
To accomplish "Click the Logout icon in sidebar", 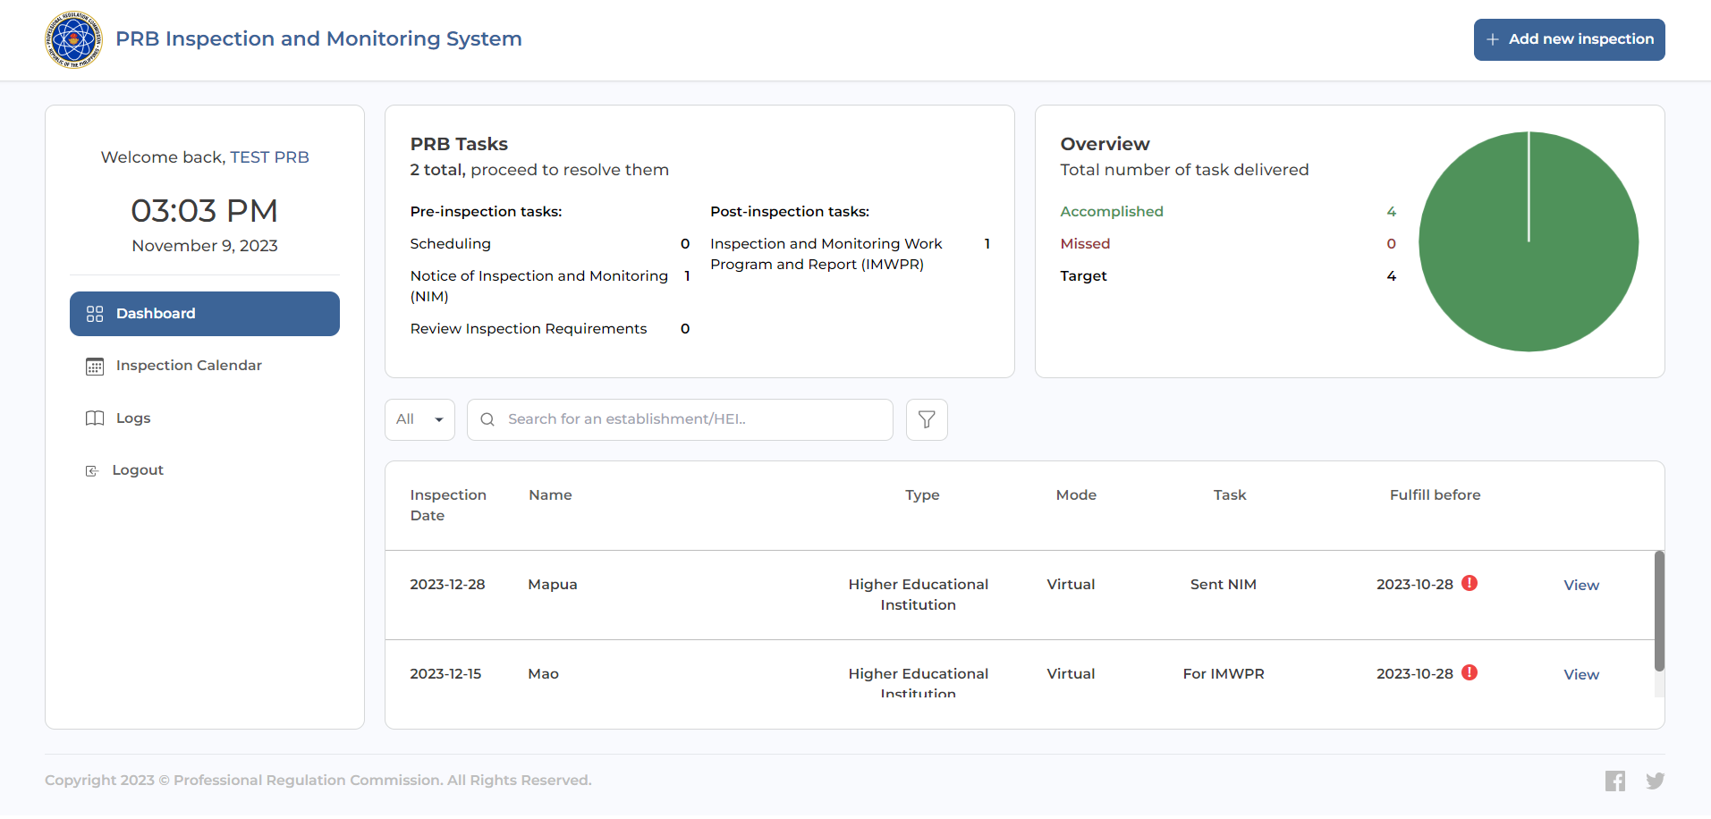I will (91, 471).
